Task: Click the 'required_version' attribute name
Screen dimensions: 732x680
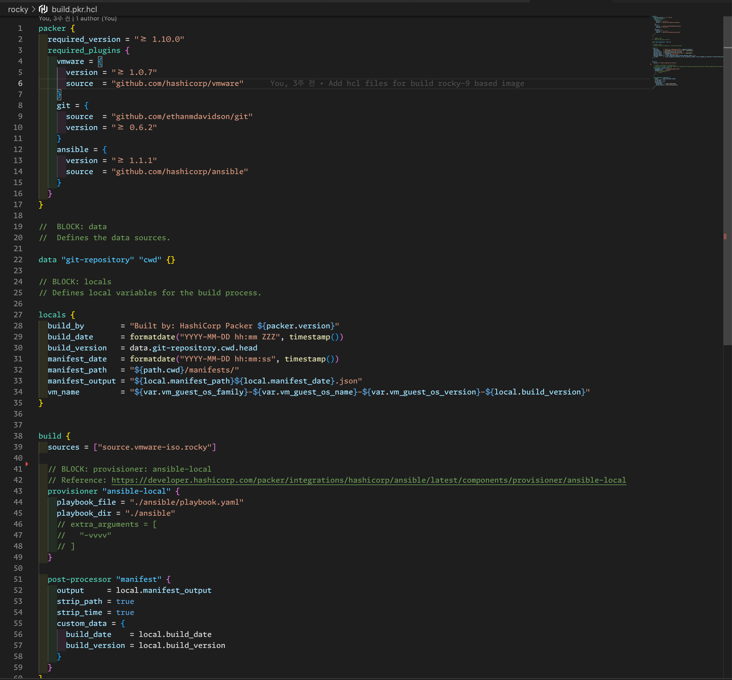Action: coord(84,39)
